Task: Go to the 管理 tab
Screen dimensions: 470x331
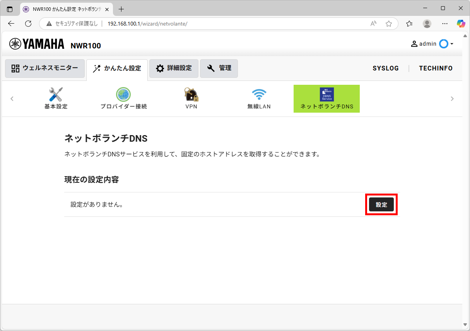Action: tap(219, 69)
